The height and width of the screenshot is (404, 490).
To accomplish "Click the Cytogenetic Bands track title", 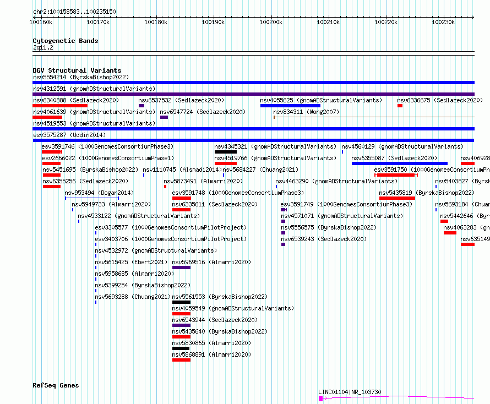I will coord(66,41).
